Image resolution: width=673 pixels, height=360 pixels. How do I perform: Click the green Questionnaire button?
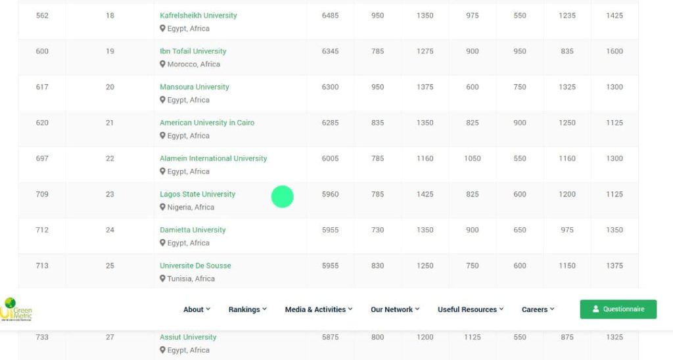pos(618,309)
